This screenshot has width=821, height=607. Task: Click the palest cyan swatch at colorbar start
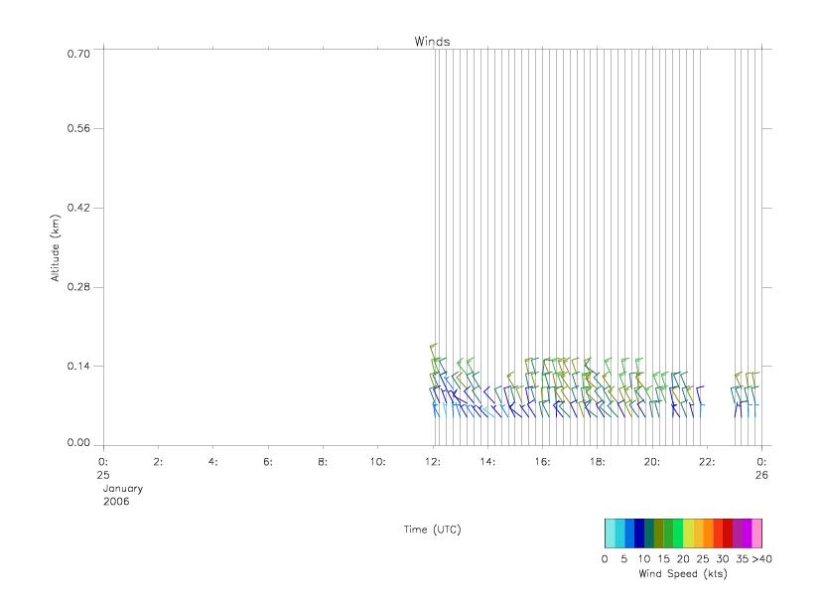(610, 533)
